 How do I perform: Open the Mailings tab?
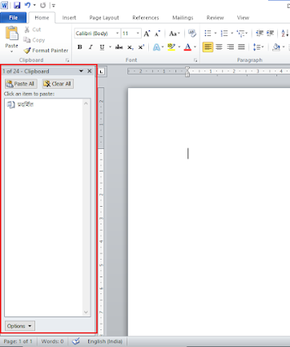[x=183, y=18]
